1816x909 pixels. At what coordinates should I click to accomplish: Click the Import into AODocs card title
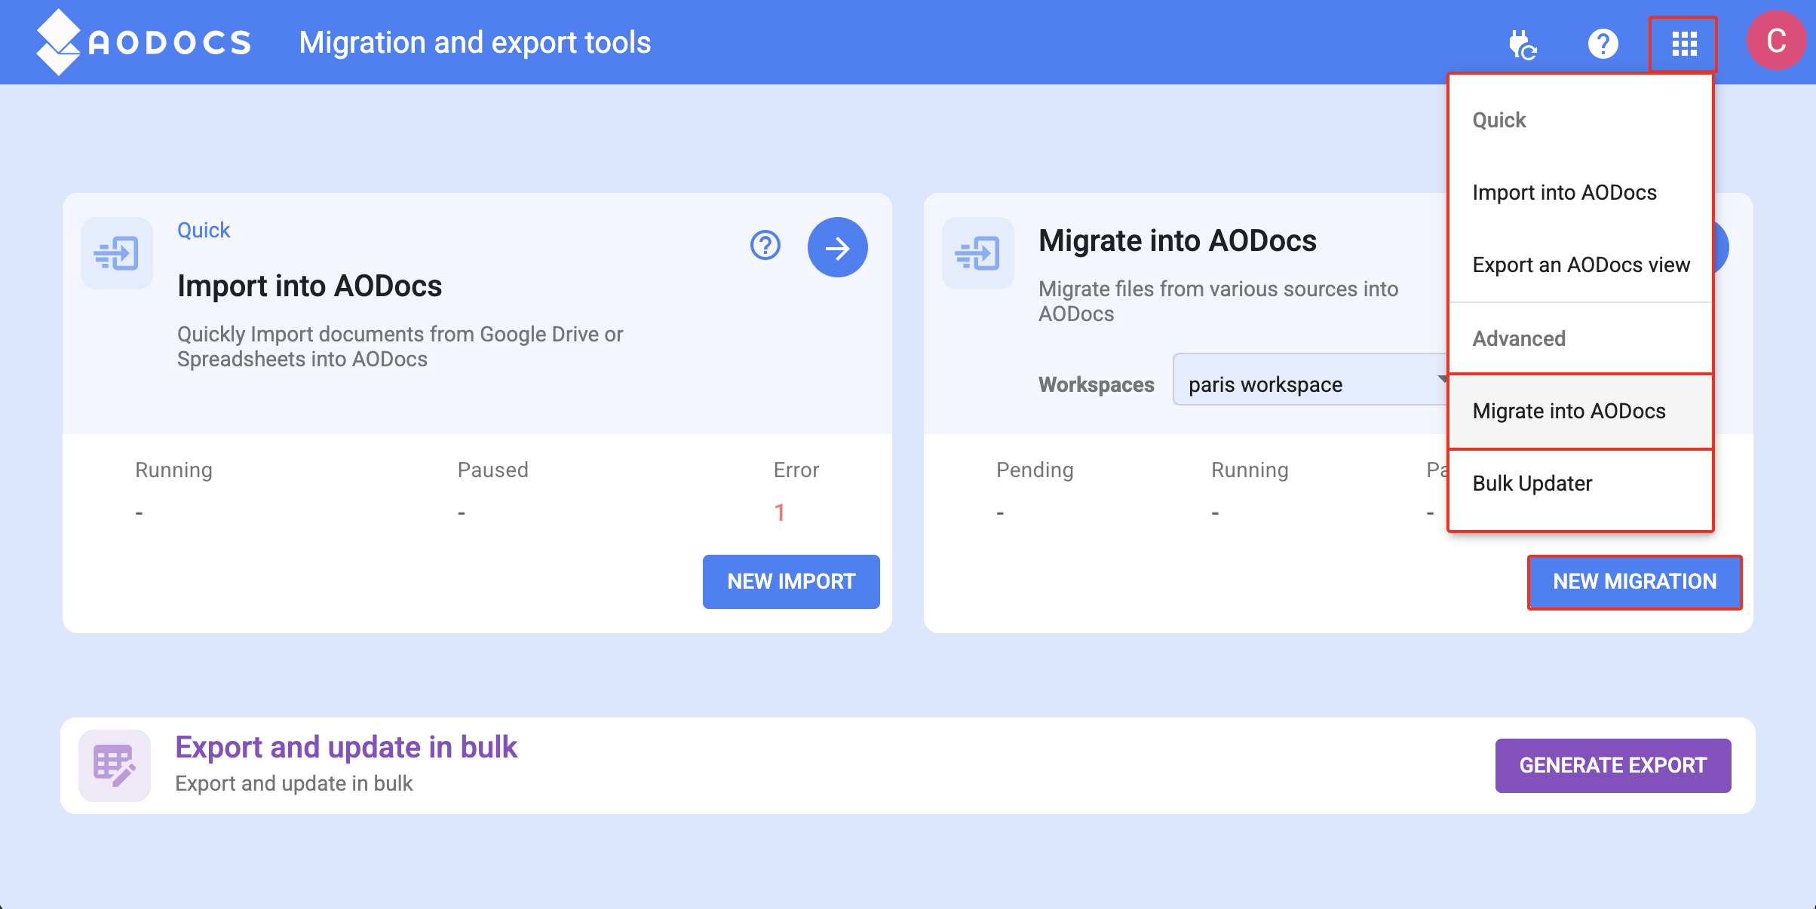coord(309,286)
